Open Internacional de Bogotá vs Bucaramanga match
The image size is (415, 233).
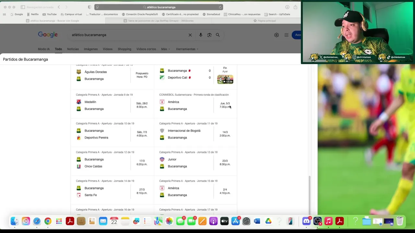tap(196, 133)
